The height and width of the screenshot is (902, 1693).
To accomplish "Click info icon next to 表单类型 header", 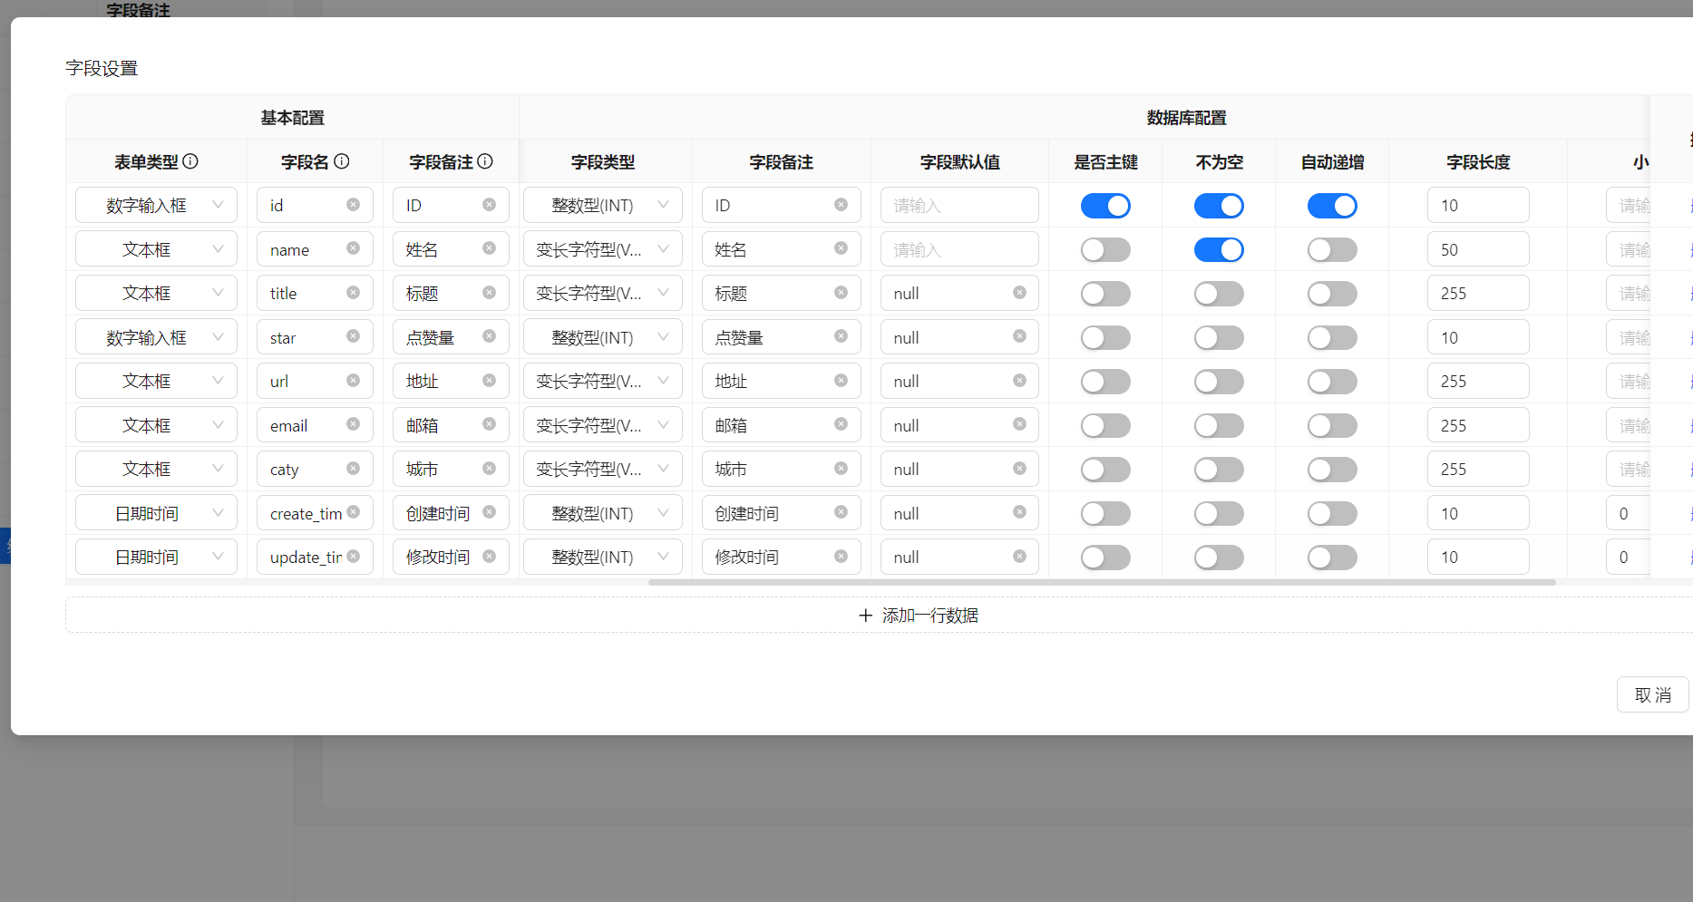I will 190,161.
